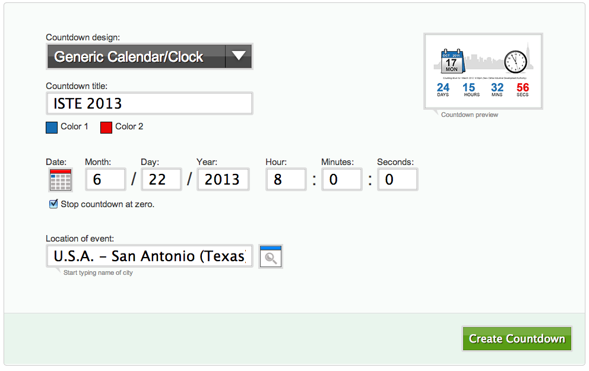The image size is (589, 371).
Task: Focus the Location of event field
Action: click(150, 256)
